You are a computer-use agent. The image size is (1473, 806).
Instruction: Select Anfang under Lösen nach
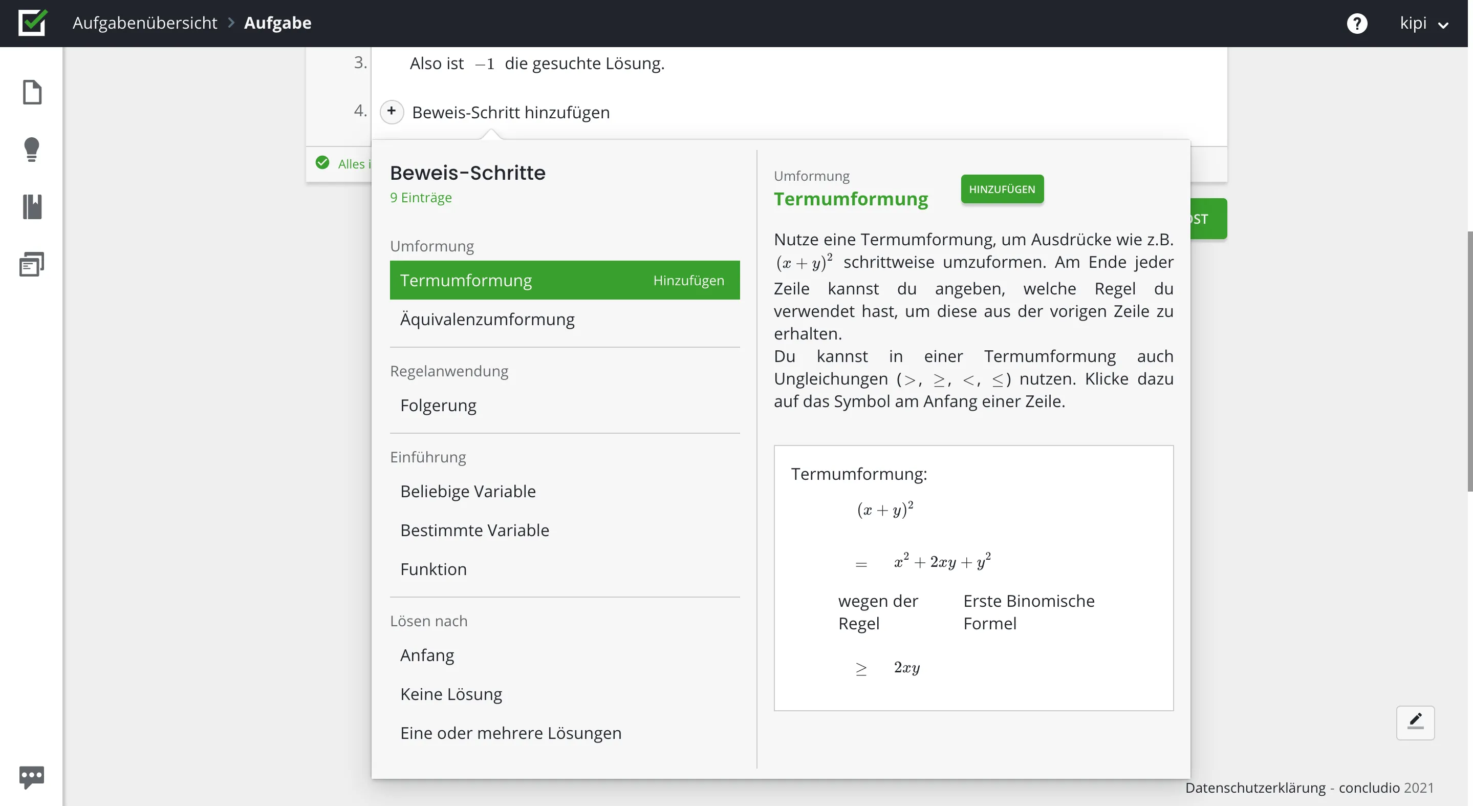pyautogui.click(x=426, y=655)
